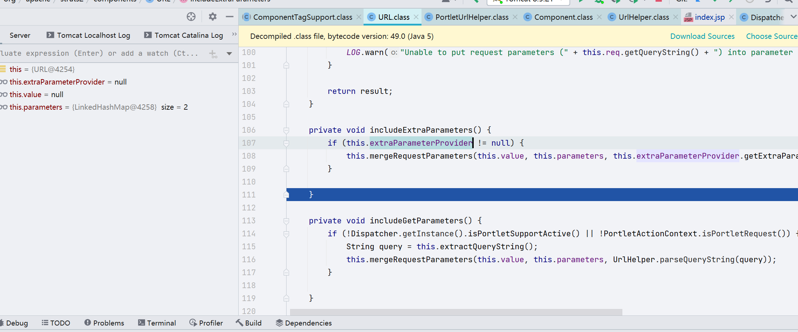This screenshot has height=332, width=798.
Task: Collapse includeGetParameters method at line 113
Action: (x=287, y=221)
